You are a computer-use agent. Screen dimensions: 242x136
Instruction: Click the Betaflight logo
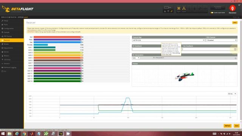click(x=17, y=9)
